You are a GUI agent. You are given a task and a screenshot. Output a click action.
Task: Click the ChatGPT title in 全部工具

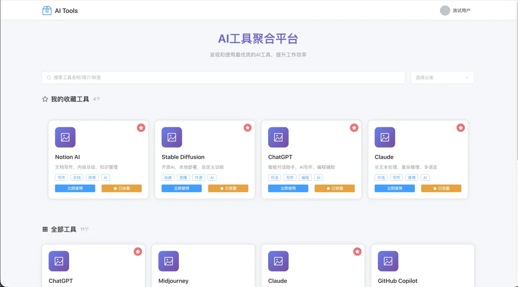[61, 281]
